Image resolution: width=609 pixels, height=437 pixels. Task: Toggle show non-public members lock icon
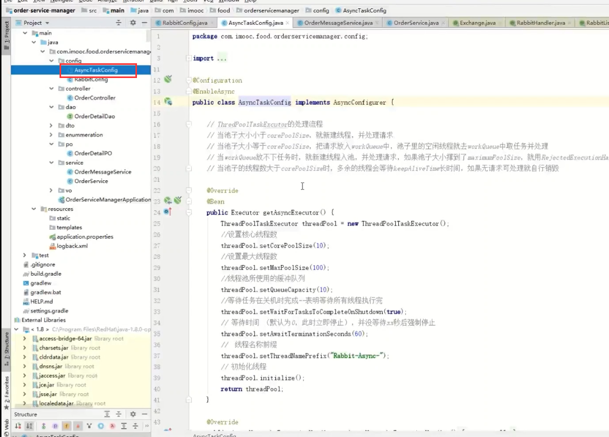pyautogui.click(x=77, y=426)
